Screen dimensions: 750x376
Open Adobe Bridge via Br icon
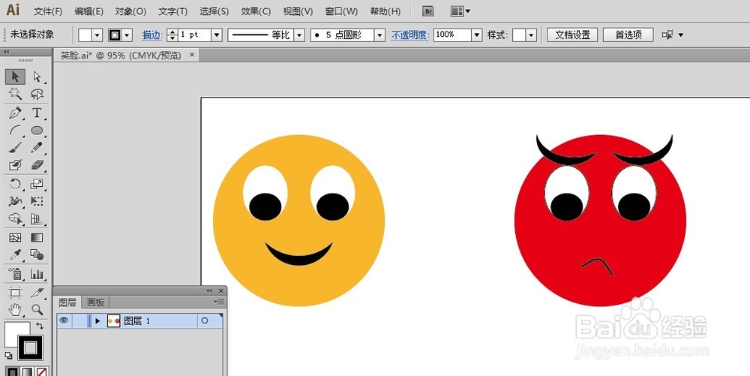pyautogui.click(x=428, y=11)
